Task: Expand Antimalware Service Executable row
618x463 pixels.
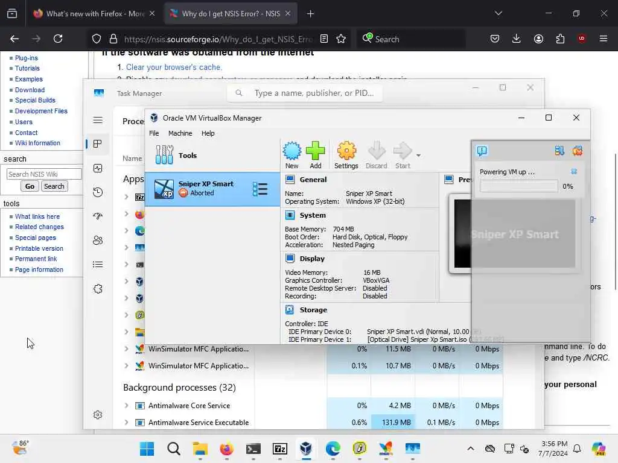Action: pos(126,422)
